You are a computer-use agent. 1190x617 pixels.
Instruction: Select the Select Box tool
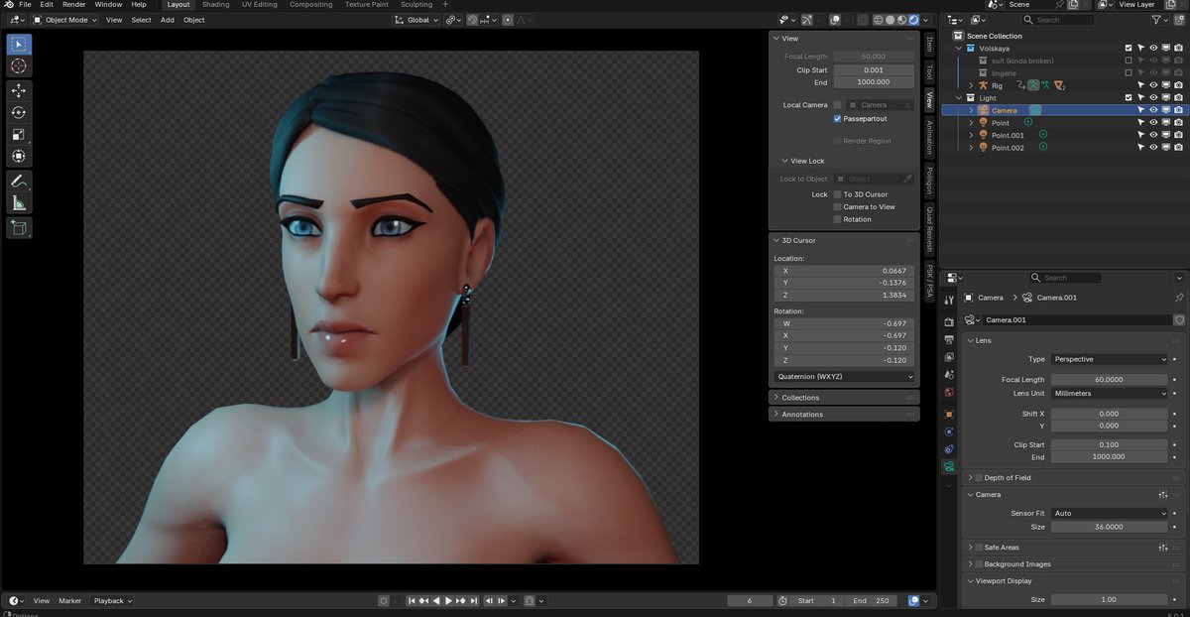(19, 45)
